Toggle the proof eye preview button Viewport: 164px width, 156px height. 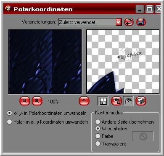tap(128, 101)
